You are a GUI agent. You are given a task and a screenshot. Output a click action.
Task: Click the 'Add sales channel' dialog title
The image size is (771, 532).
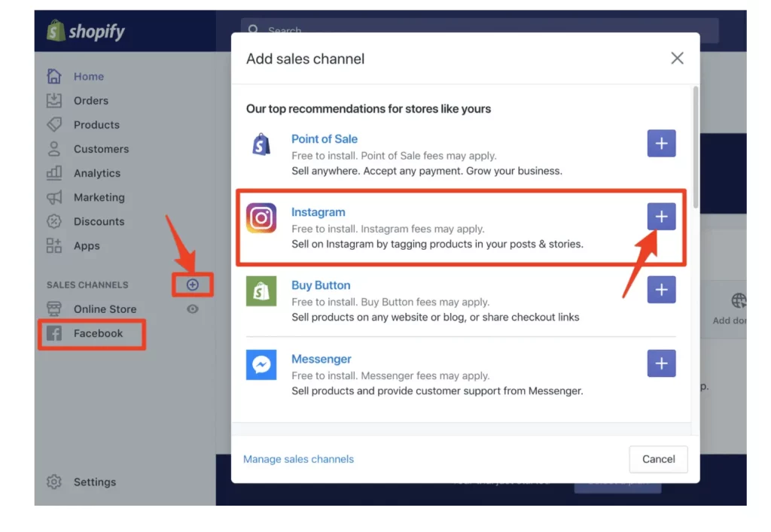click(306, 59)
